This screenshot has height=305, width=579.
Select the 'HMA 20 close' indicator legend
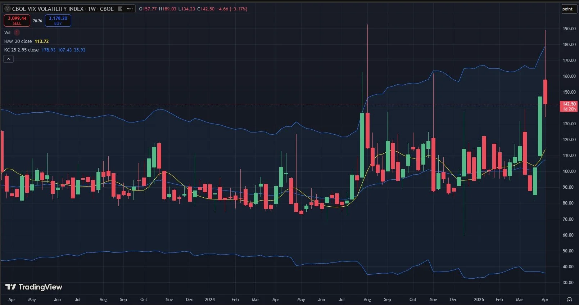coord(18,41)
